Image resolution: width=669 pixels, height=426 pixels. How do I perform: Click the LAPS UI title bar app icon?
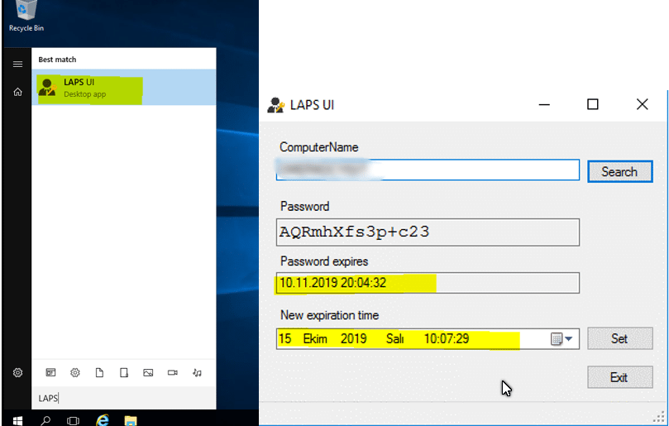[x=275, y=105]
